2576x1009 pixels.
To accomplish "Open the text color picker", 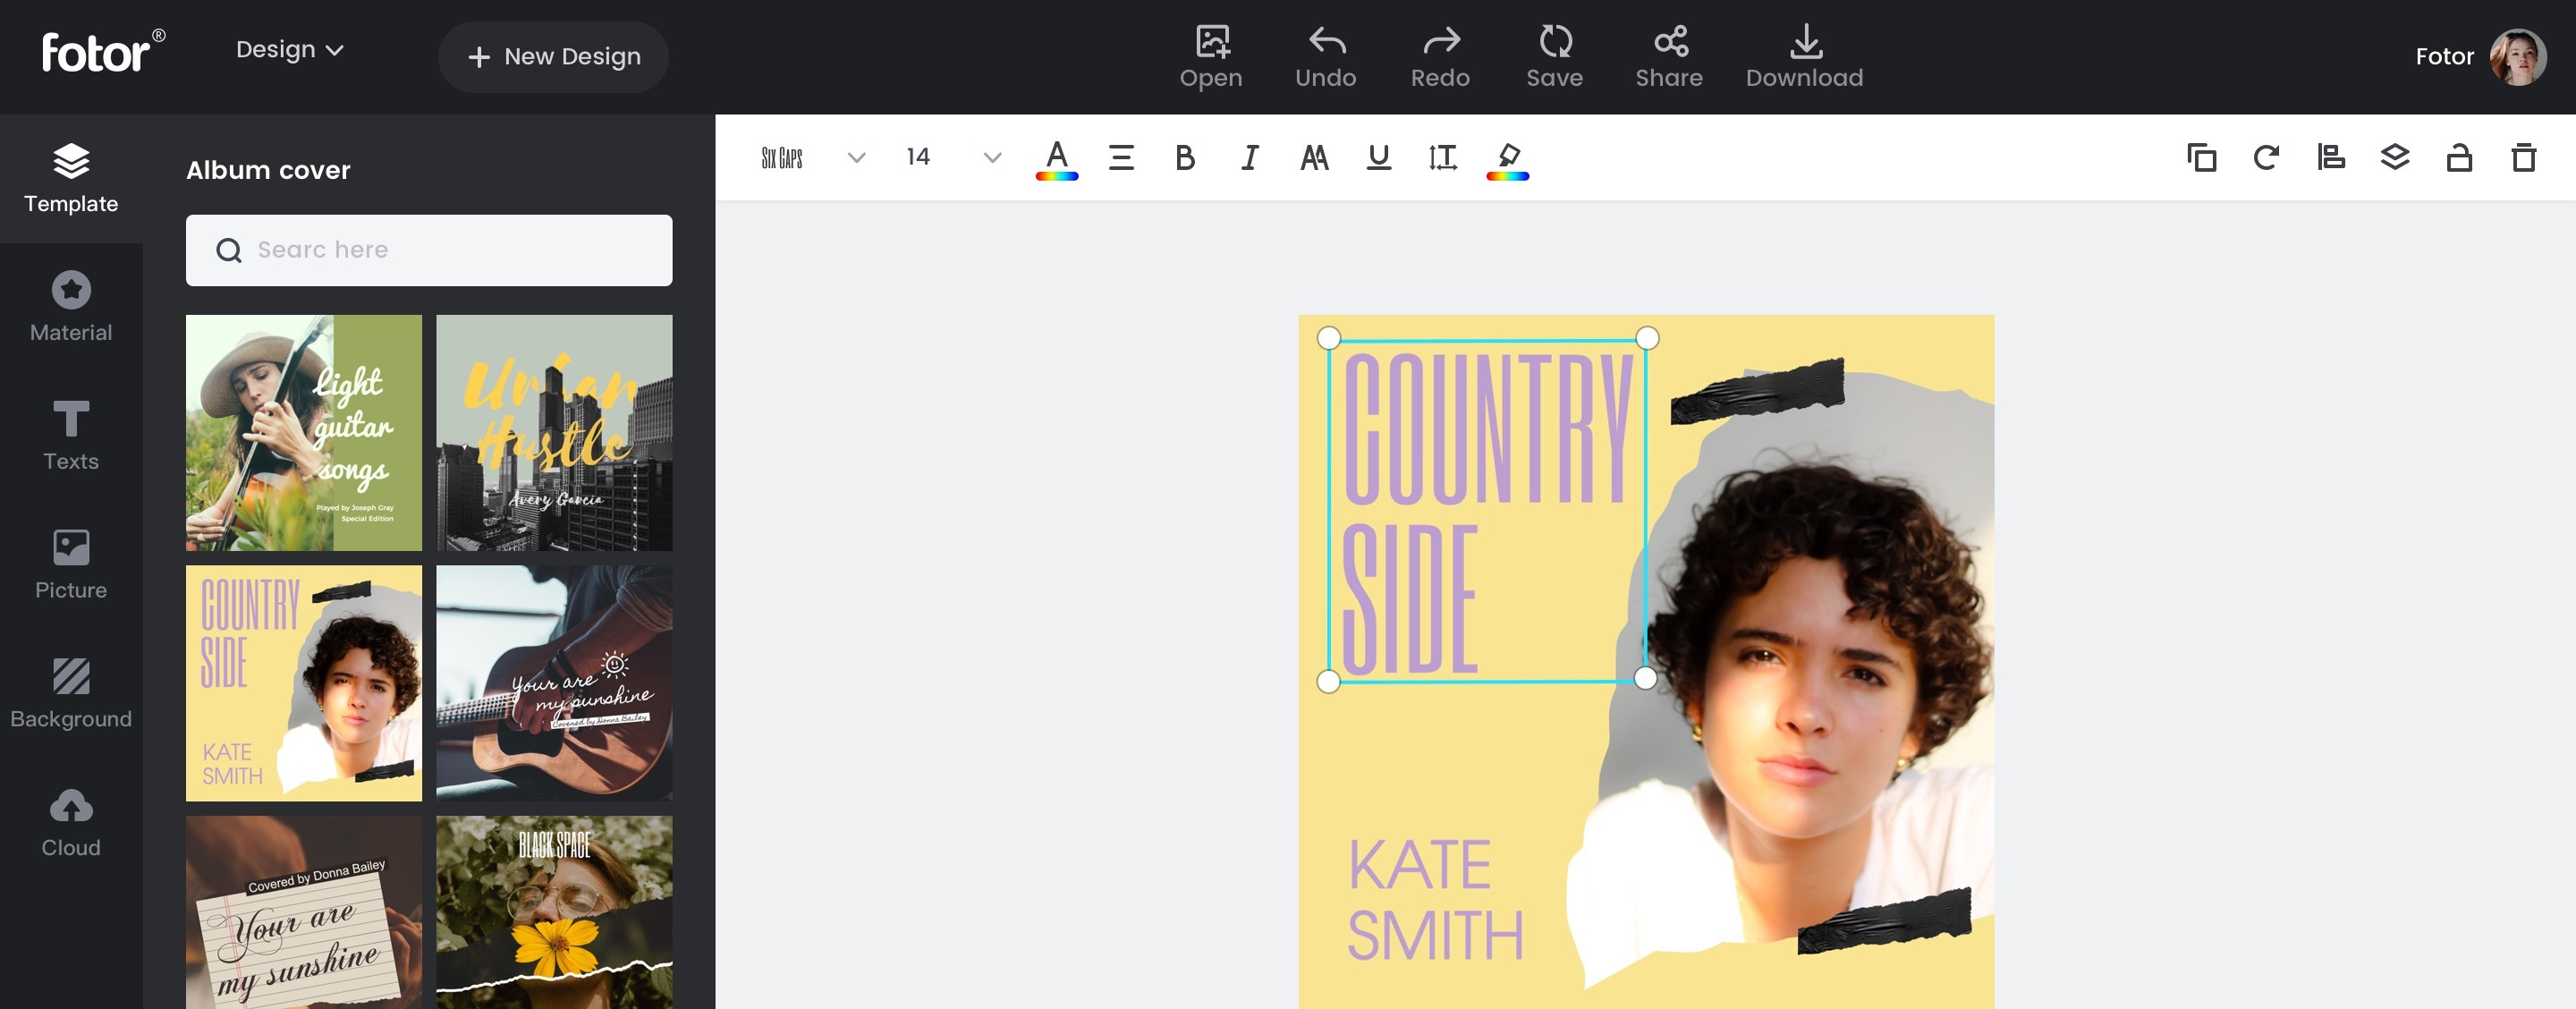I will pyautogui.click(x=1056, y=158).
